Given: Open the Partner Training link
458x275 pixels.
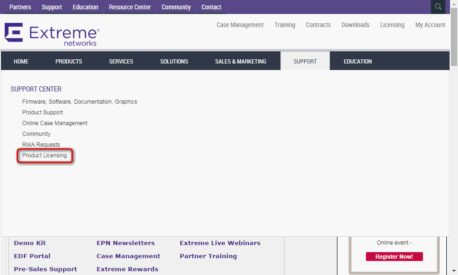Looking at the screenshot, I should 208,256.
